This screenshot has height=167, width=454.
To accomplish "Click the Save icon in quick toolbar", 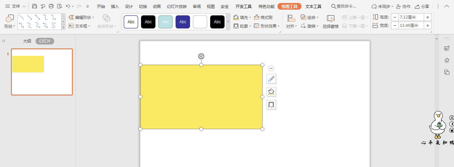I will coord(35,6).
